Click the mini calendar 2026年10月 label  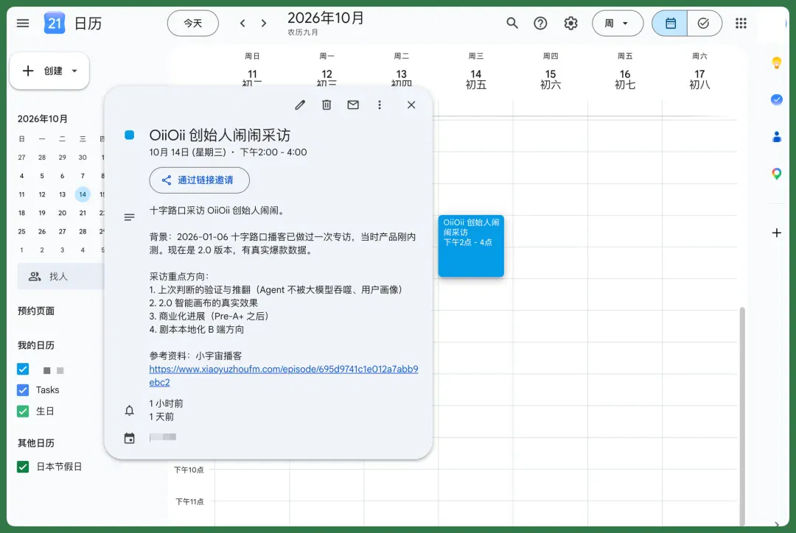(43, 119)
